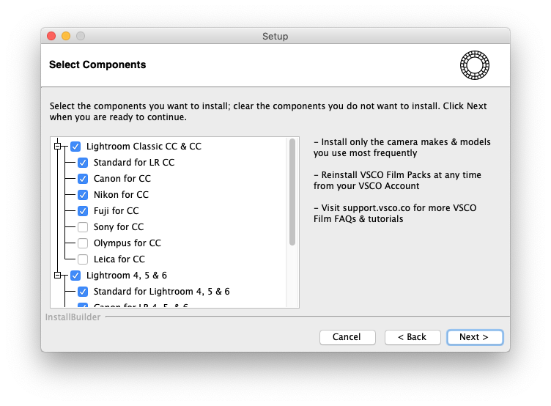The height and width of the screenshot is (406, 551).
Task: Click the VSCO circular logo icon
Action: click(x=475, y=65)
